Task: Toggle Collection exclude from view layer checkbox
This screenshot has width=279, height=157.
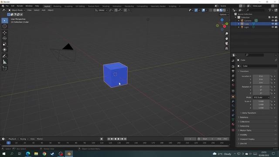Action: pos(269,17)
